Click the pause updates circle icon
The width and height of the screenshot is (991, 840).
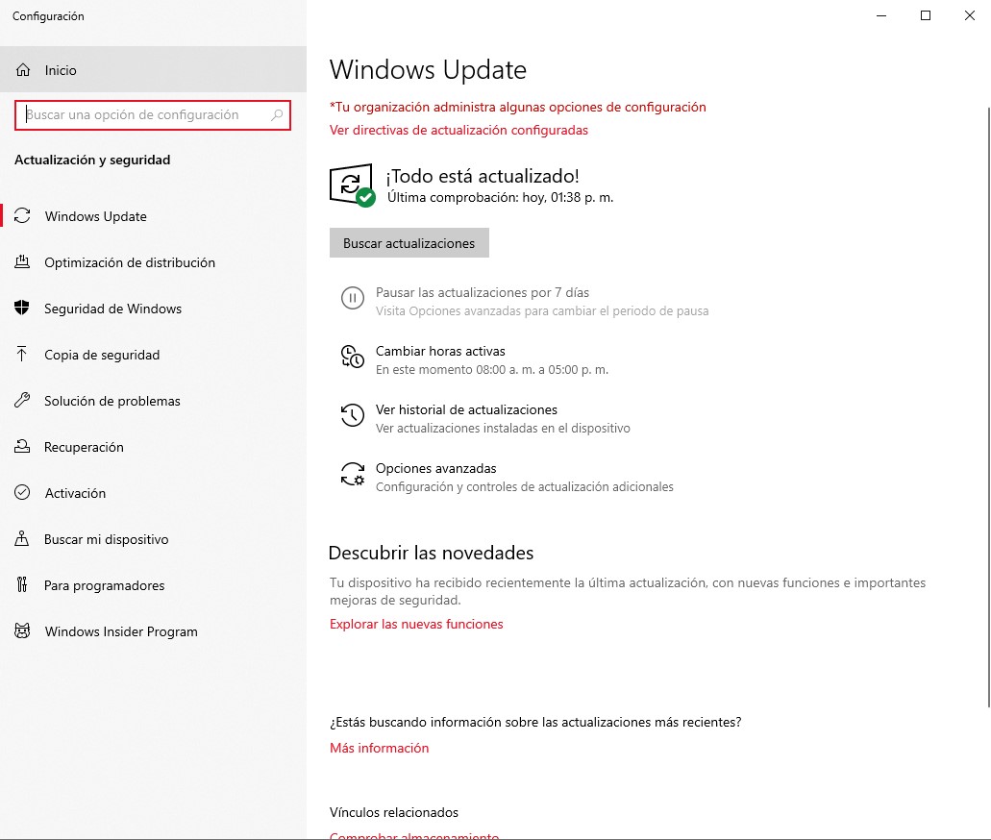(x=353, y=298)
